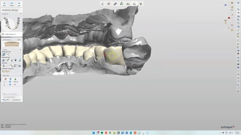Click the highlighted icon in right toolbar
The image size is (241, 135).
click(x=238, y=13)
